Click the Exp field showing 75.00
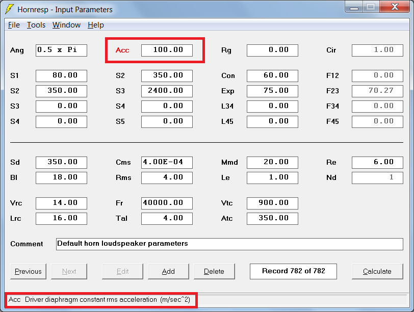 coord(272,91)
